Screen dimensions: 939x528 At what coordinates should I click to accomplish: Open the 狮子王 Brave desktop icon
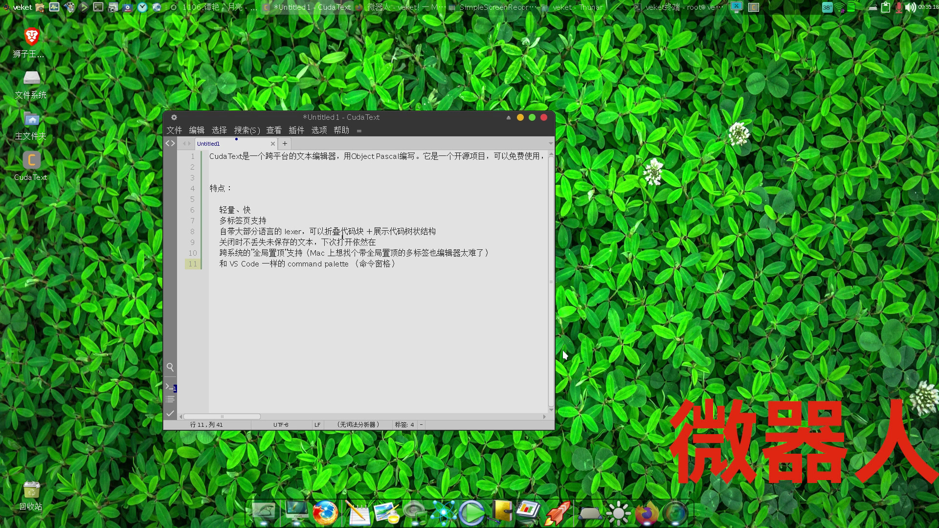point(31,43)
